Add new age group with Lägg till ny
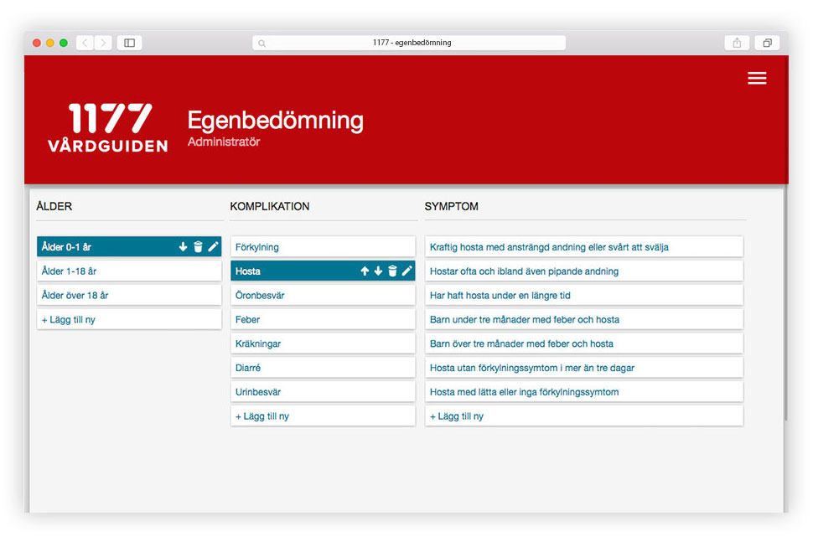This screenshot has width=813, height=542. (129, 320)
